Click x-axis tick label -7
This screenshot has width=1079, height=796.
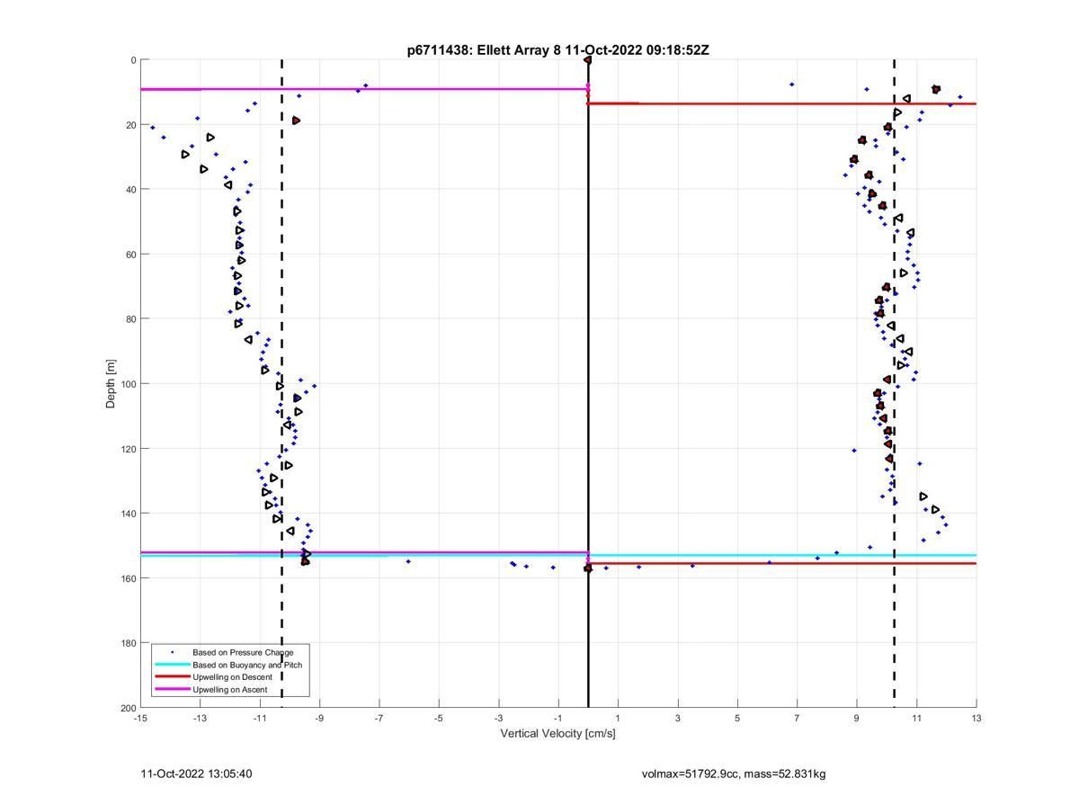pyautogui.click(x=379, y=718)
